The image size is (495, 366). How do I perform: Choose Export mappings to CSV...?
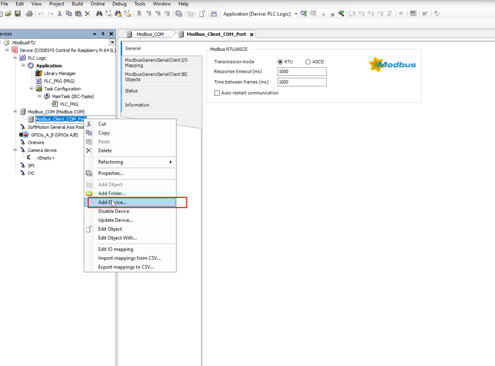(130, 267)
